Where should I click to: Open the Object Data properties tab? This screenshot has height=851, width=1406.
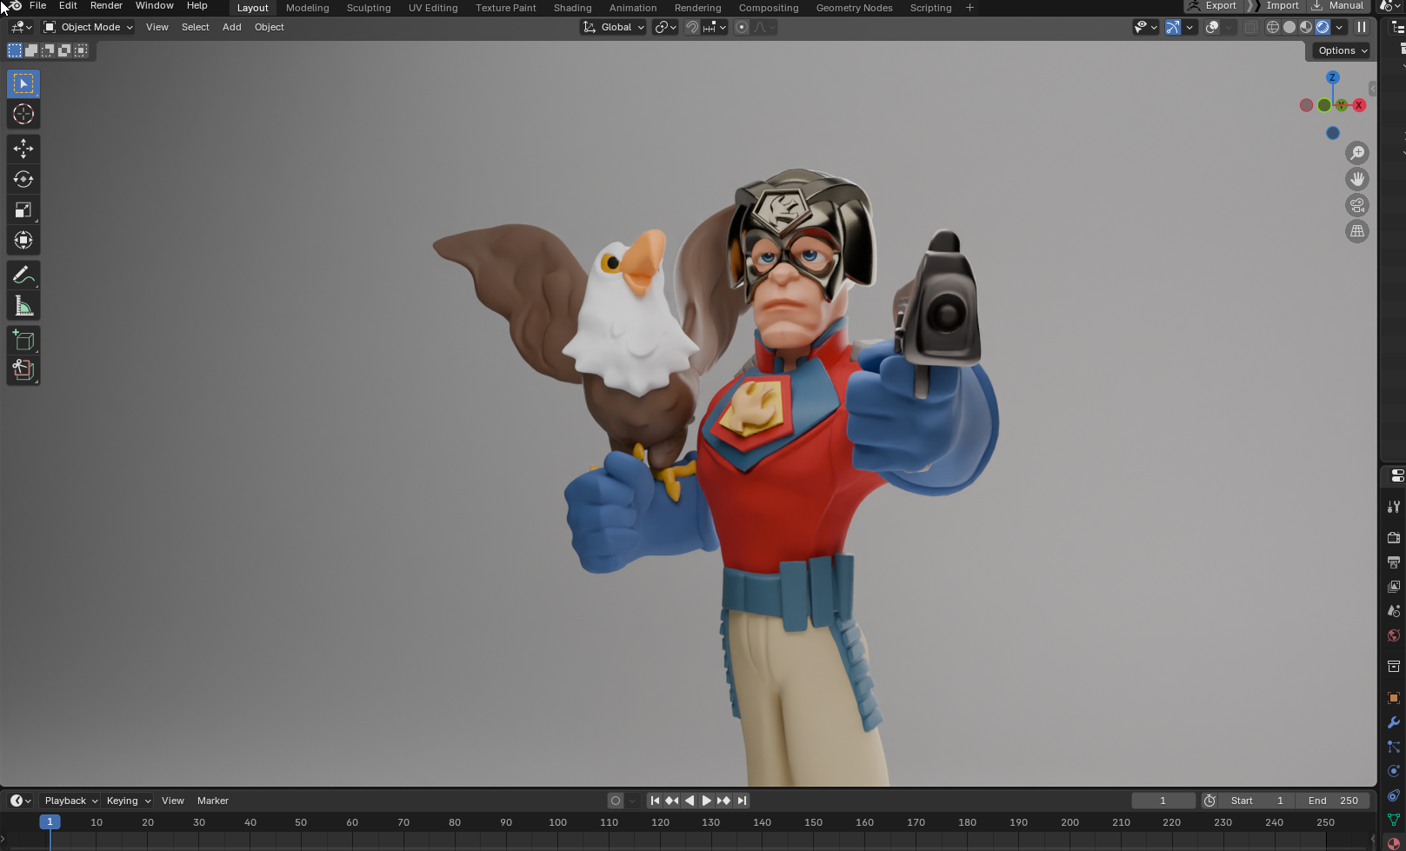point(1394,820)
